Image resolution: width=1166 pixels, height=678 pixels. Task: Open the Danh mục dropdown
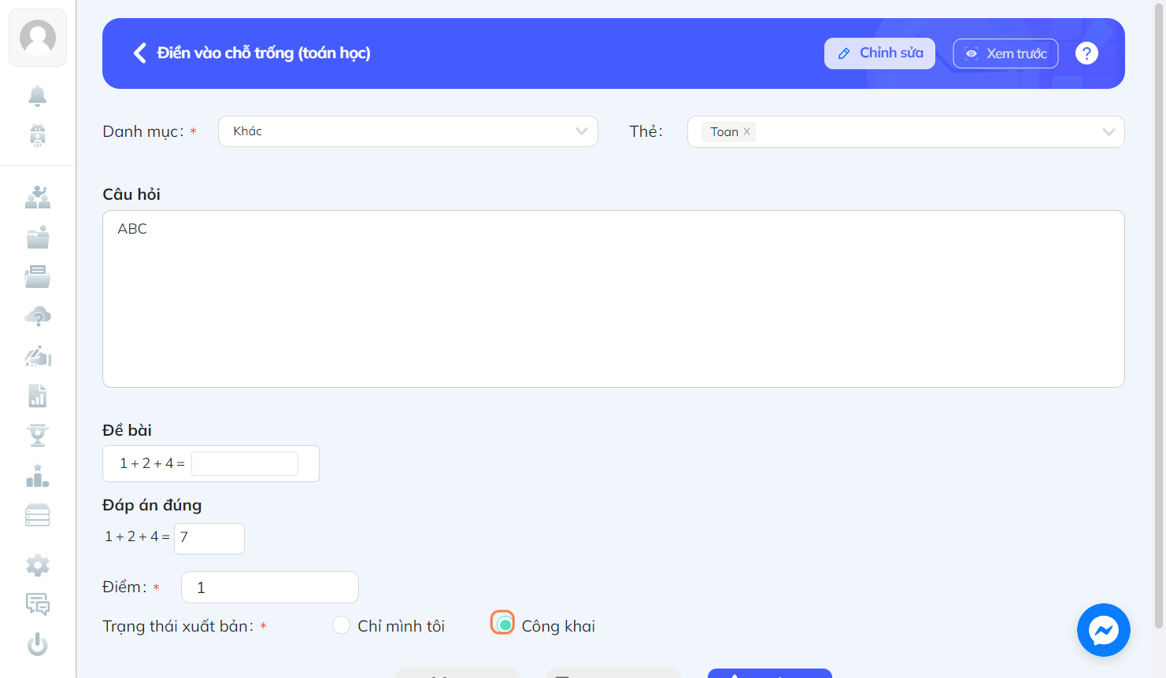(408, 131)
